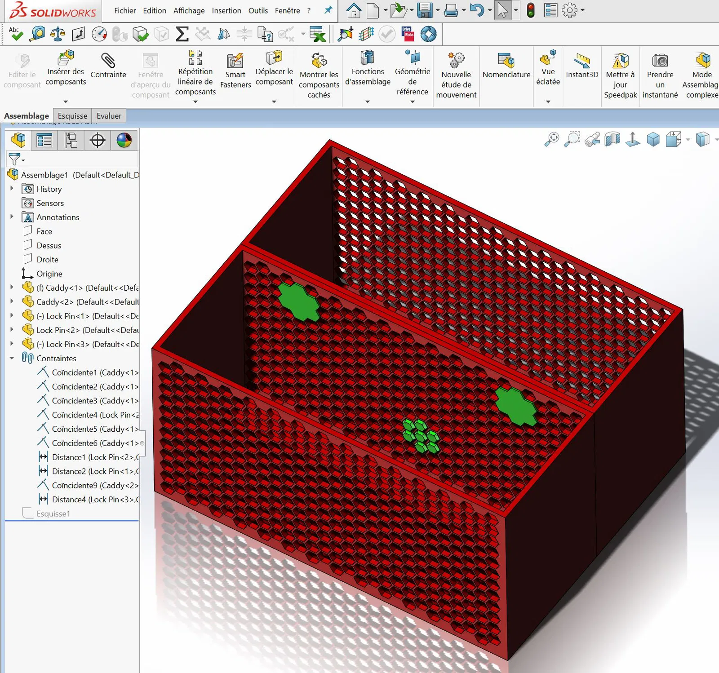Open View Orientation cube icon
Image resolution: width=719 pixels, height=673 pixels.
(674, 139)
